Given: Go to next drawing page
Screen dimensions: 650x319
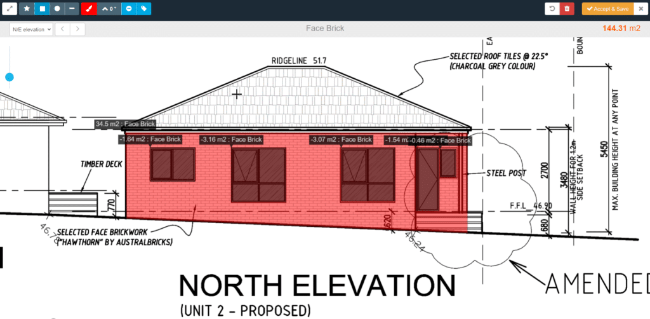Looking at the screenshot, I should pos(78,29).
